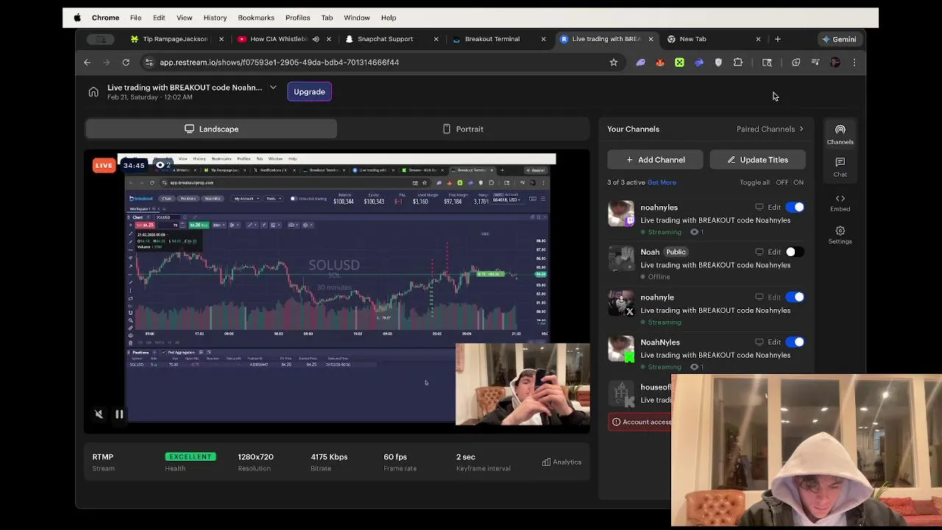Unmute the stream preview audio
The image size is (942, 530).
[x=99, y=414]
